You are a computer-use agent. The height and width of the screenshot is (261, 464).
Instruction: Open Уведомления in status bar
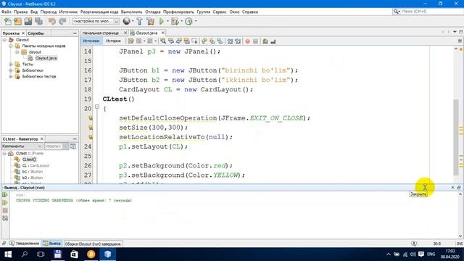click(24, 244)
